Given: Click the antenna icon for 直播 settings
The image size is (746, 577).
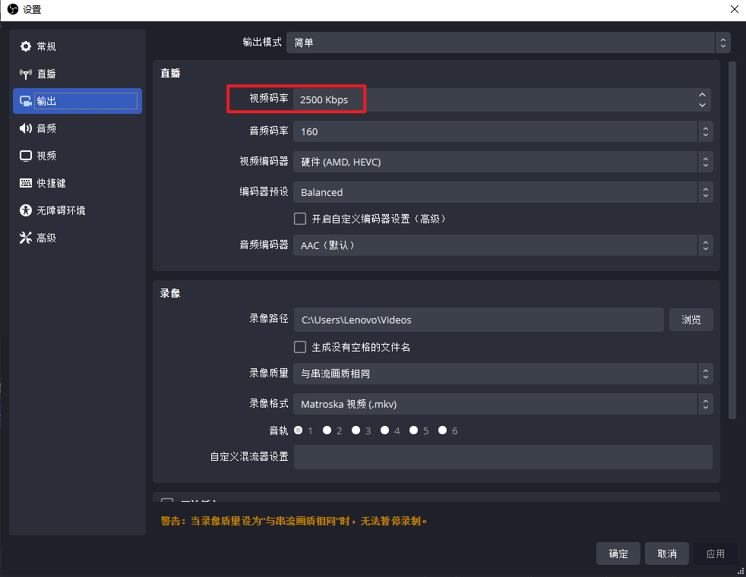Looking at the screenshot, I should tap(26, 74).
